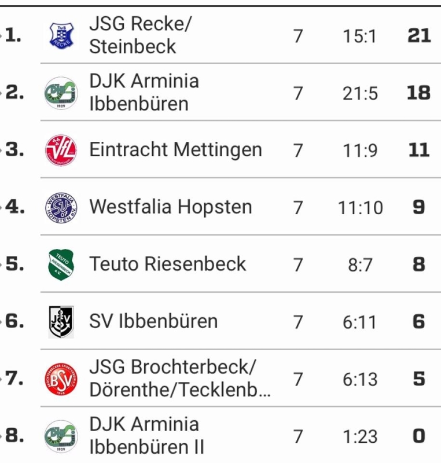Click rank number 4. in the standings
441x463 pixels.
(x=15, y=207)
